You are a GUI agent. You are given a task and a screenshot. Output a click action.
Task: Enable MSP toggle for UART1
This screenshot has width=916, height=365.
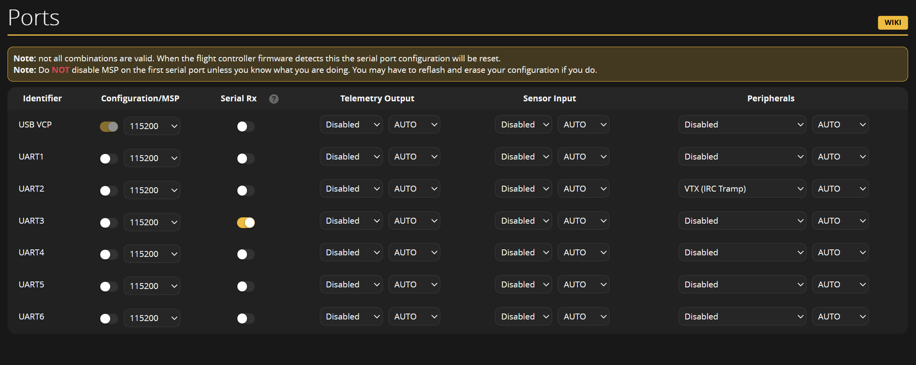pos(109,159)
